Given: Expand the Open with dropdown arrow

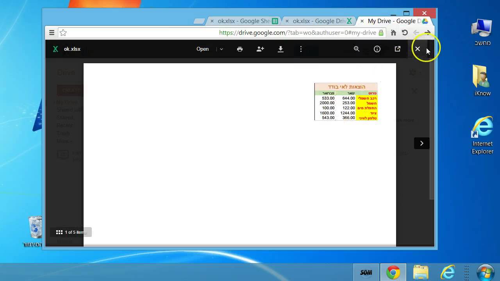Looking at the screenshot, I should (x=221, y=49).
